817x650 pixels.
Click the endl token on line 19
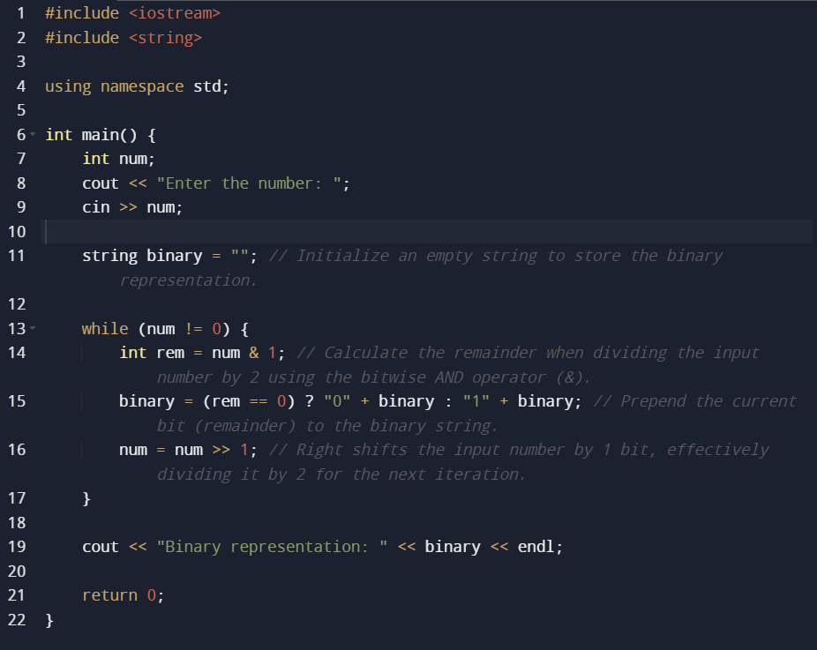point(536,547)
